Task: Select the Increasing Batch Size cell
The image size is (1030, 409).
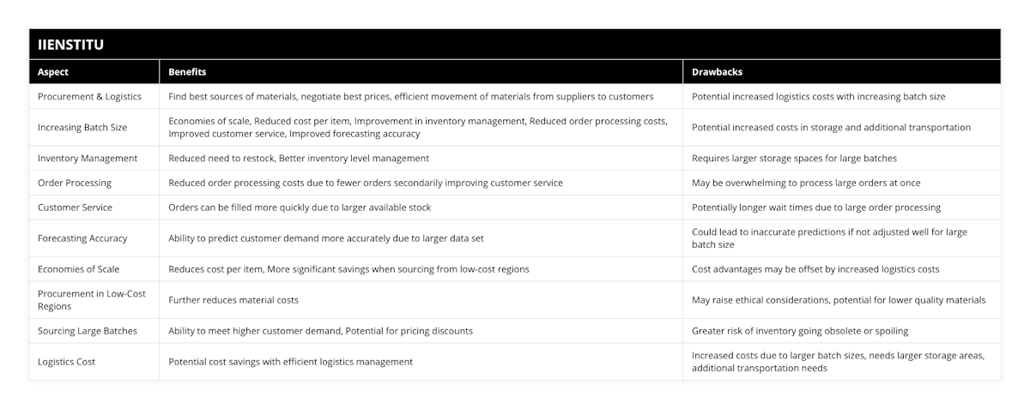Action: coord(82,128)
